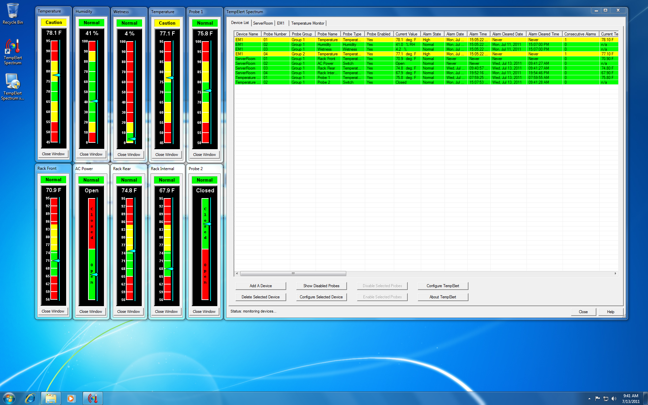Open the volume speaker tray icon
Viewport: 648px width, 405px height.
[614, 399]
